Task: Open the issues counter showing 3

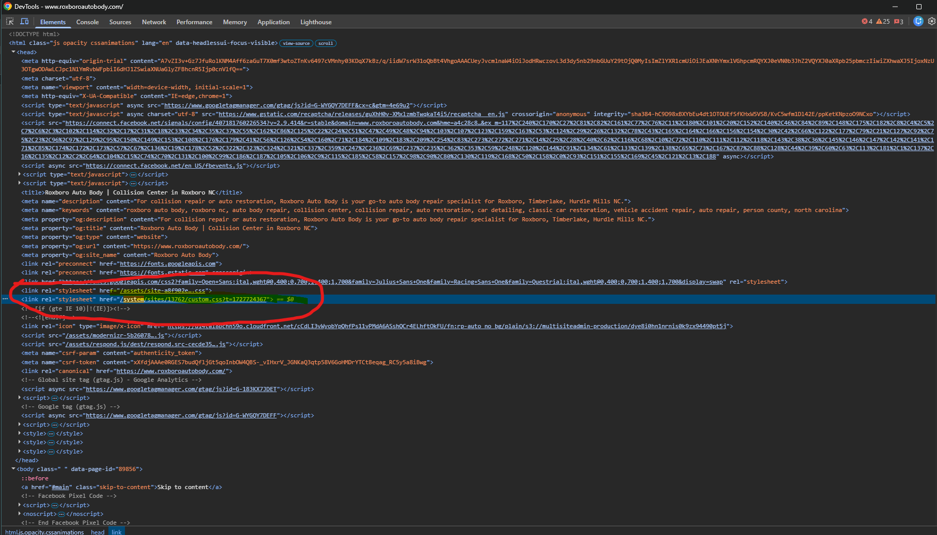Action: [x=899, y=22]
